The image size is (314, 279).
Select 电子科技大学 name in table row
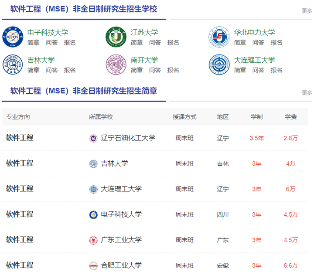121,214
